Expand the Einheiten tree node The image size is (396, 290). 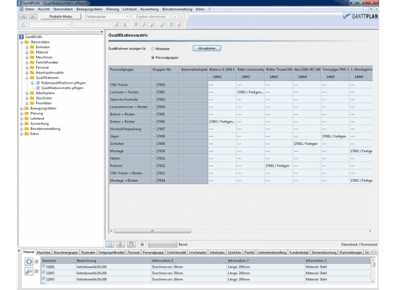(27, 47)
